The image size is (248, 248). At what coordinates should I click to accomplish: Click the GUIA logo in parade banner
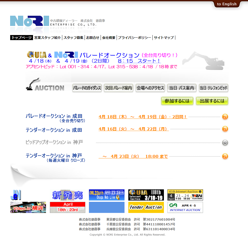pos(37,55)
